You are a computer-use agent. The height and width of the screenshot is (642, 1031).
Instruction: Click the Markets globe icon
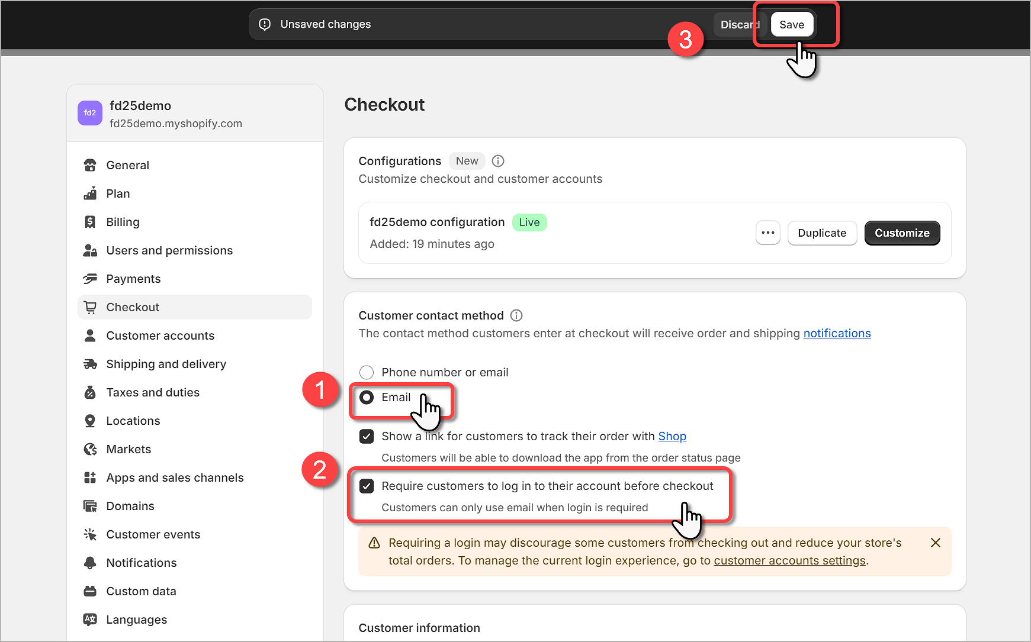click(90, 449)
